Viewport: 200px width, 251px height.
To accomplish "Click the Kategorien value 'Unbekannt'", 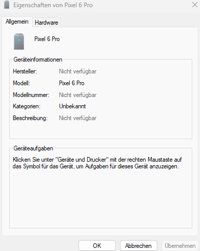I will 72,106.
